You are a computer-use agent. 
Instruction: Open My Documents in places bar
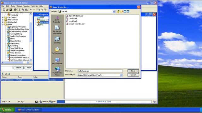click(57, 51)
